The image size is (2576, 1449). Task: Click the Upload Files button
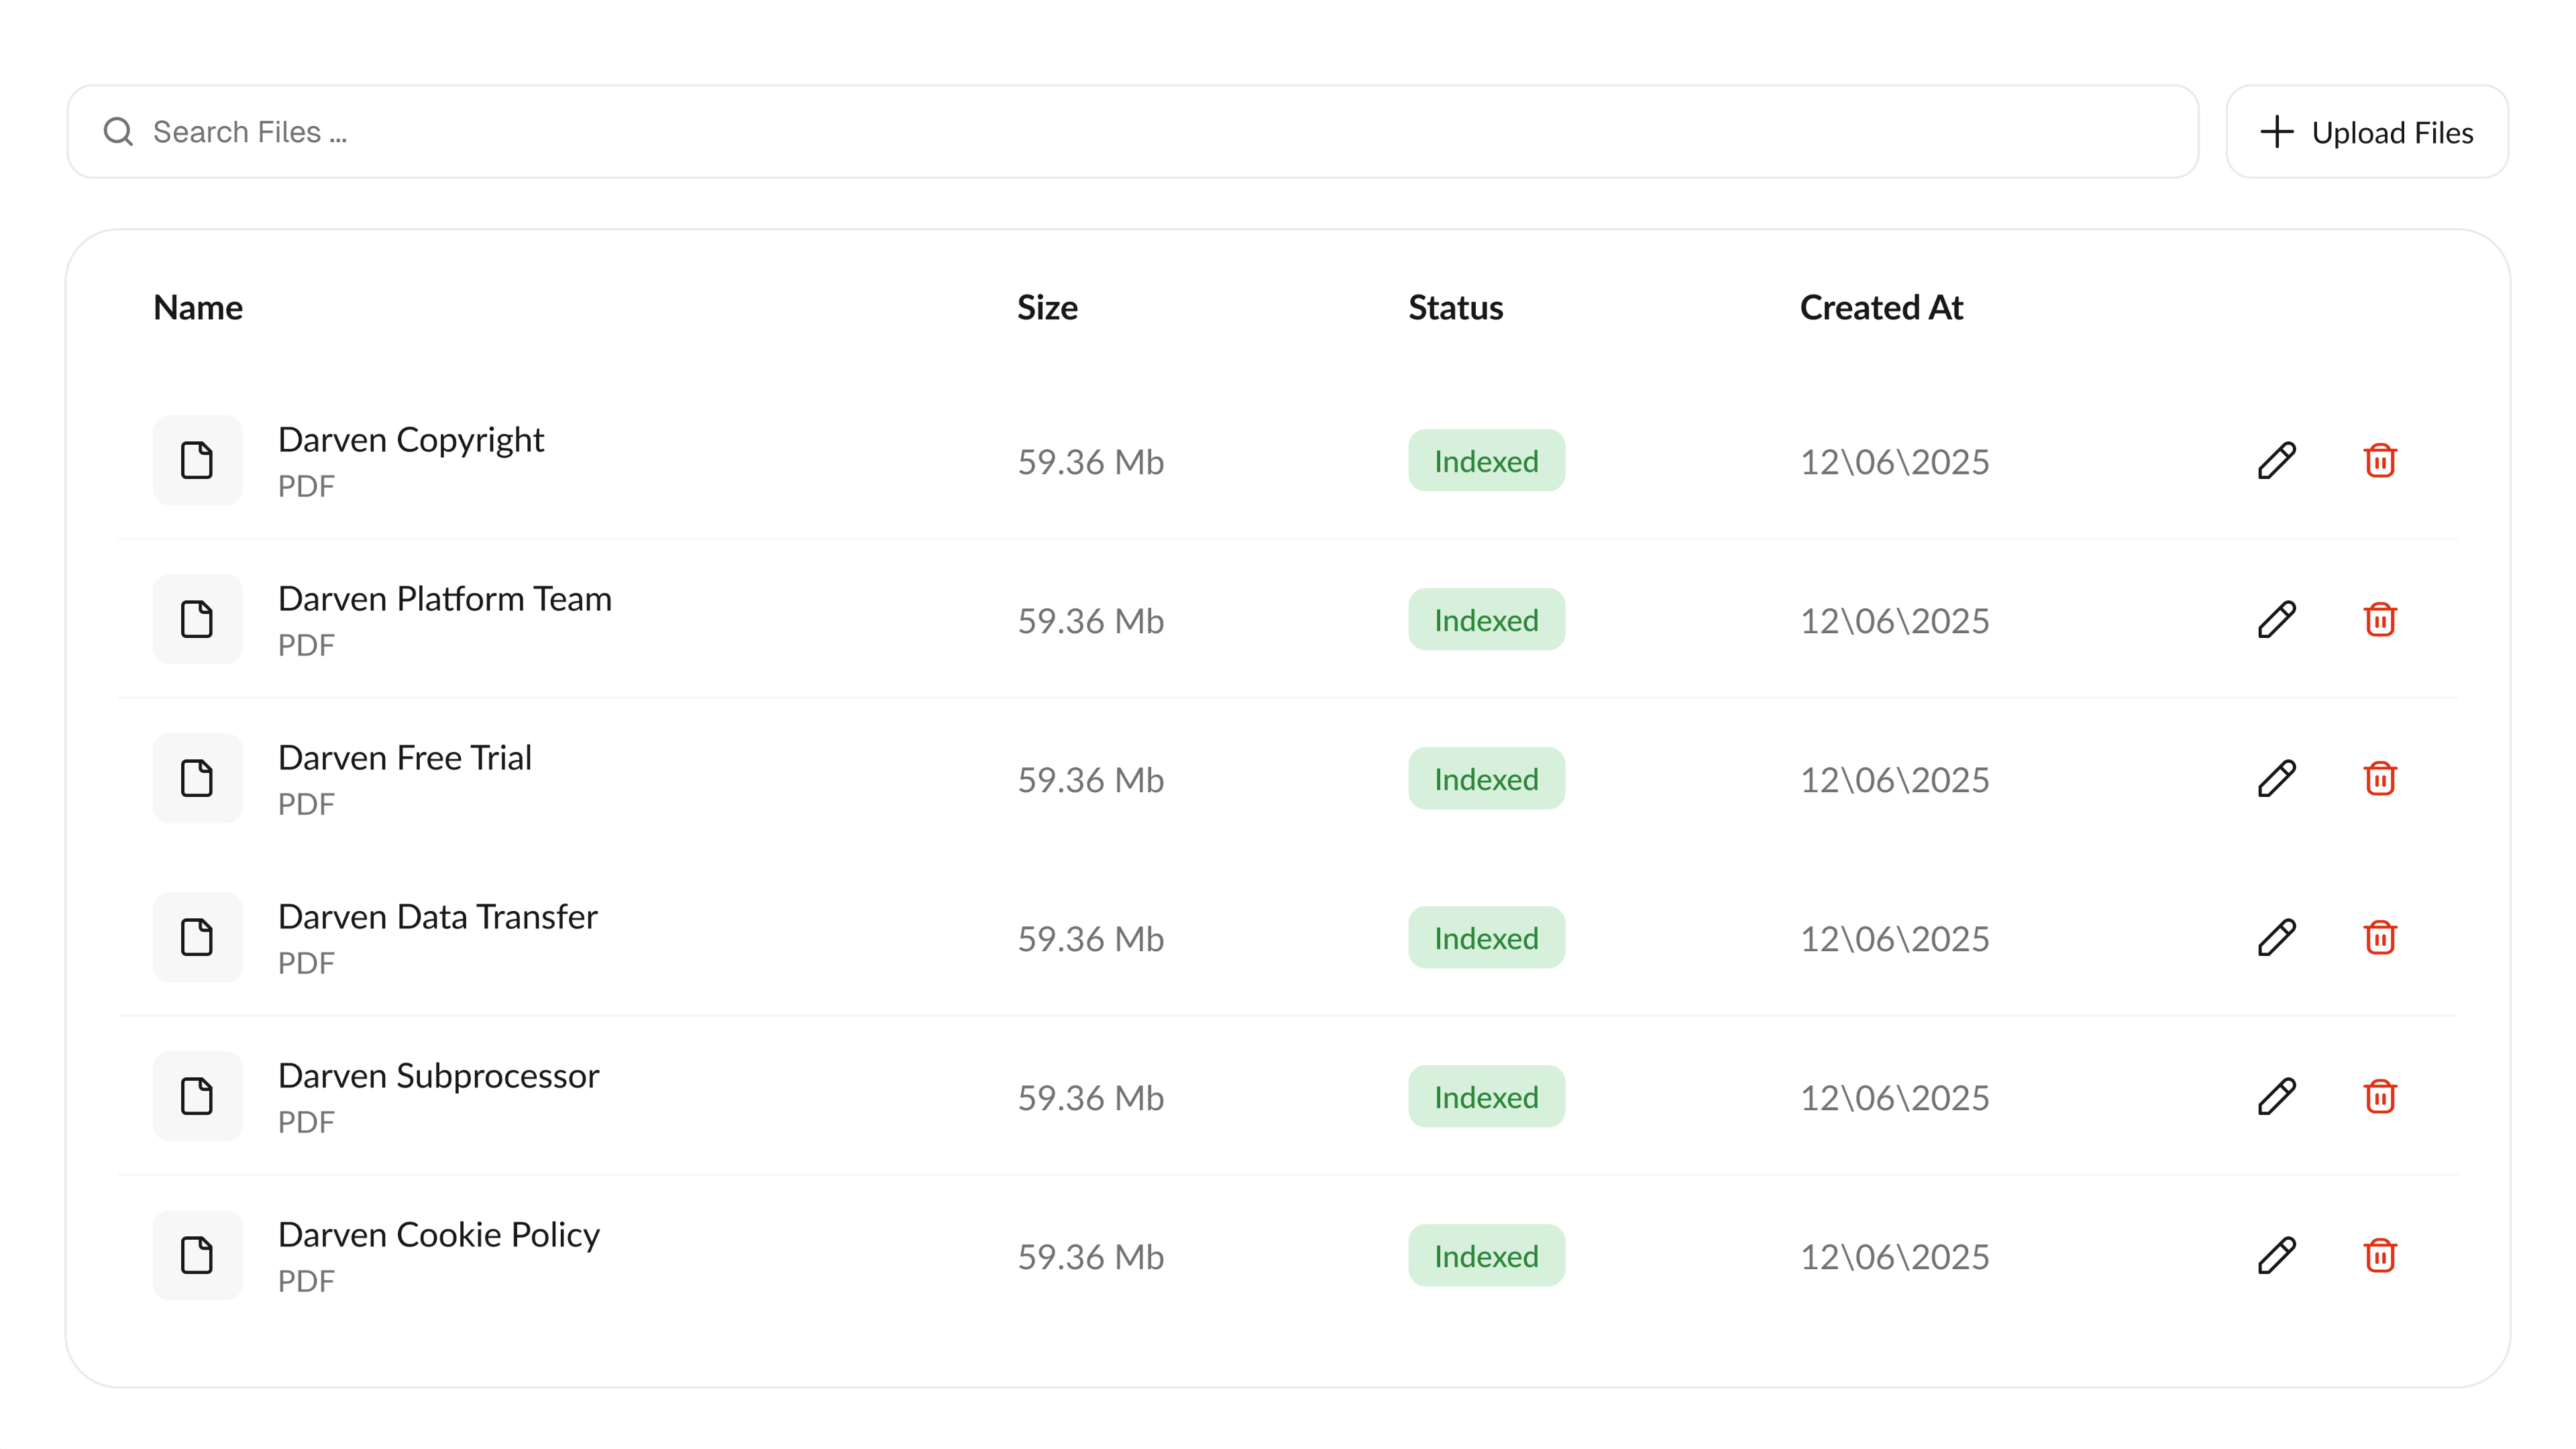(2366, 132)
